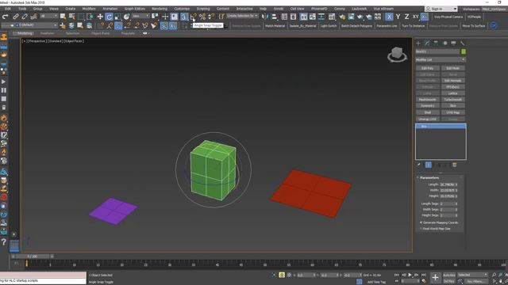The height and width of the screenshot is (285, 508).
Task: Restrict transform to X axis
Action: click(x=389, y=17)
